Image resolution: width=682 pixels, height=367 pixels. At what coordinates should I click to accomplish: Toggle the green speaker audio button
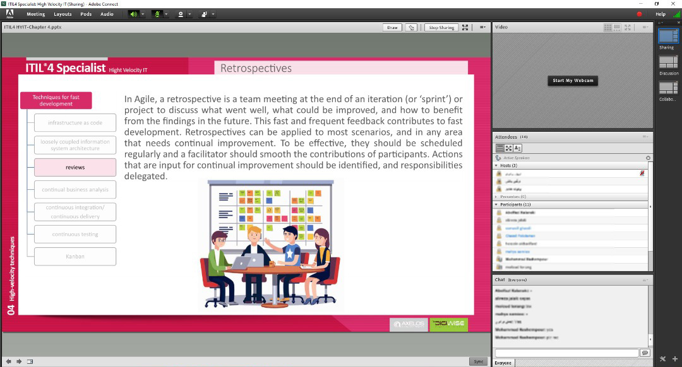[133, 15]
